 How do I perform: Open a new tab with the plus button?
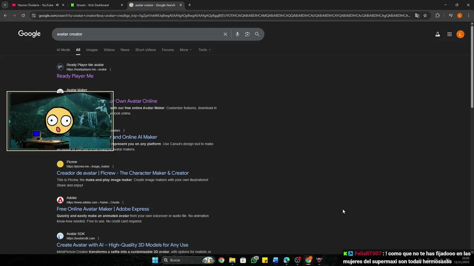click(x=190, y=5)
